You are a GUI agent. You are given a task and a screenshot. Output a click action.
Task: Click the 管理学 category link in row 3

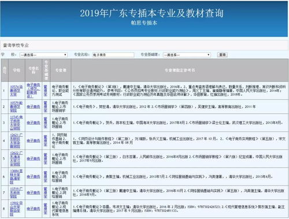pos(46,123)
